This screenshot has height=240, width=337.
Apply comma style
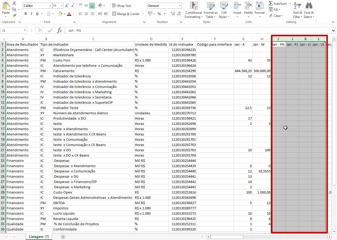coord(165,14)
